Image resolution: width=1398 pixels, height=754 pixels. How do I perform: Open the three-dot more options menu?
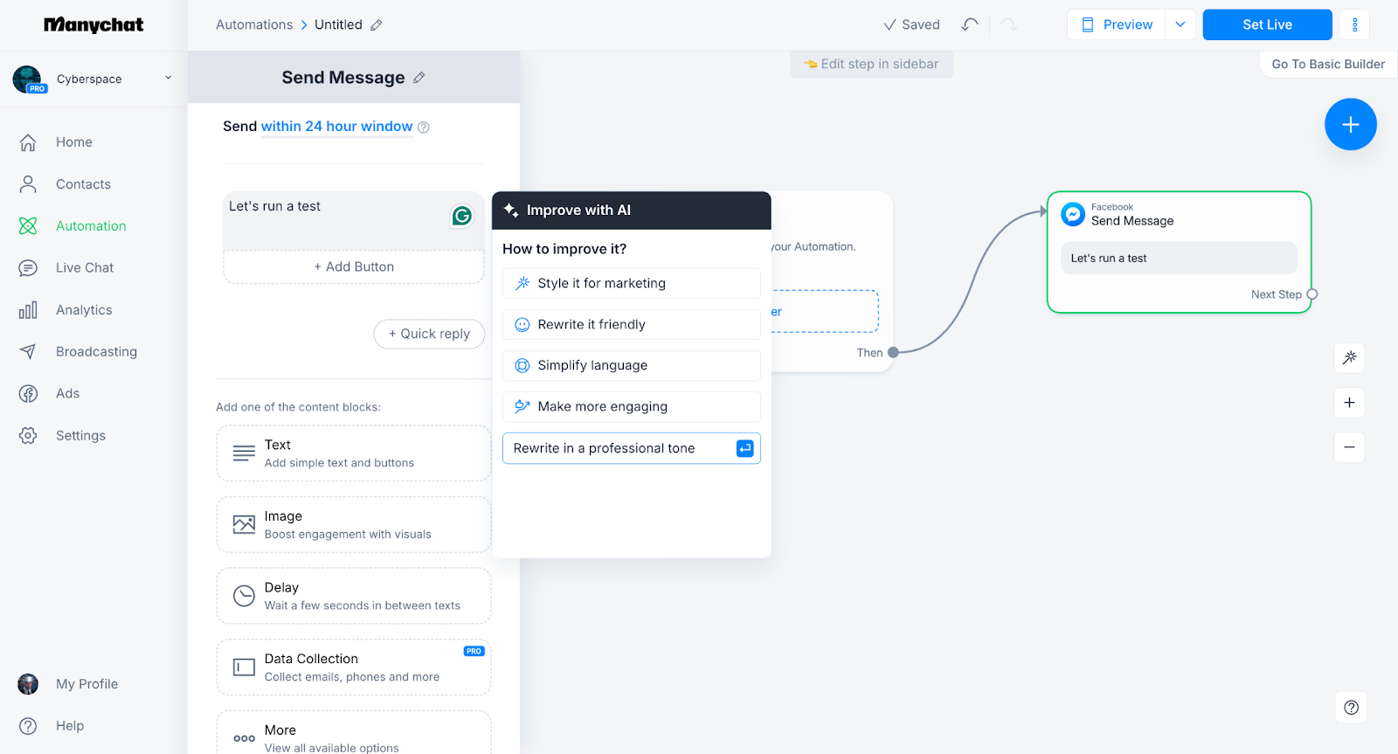tap(1354, 24)
